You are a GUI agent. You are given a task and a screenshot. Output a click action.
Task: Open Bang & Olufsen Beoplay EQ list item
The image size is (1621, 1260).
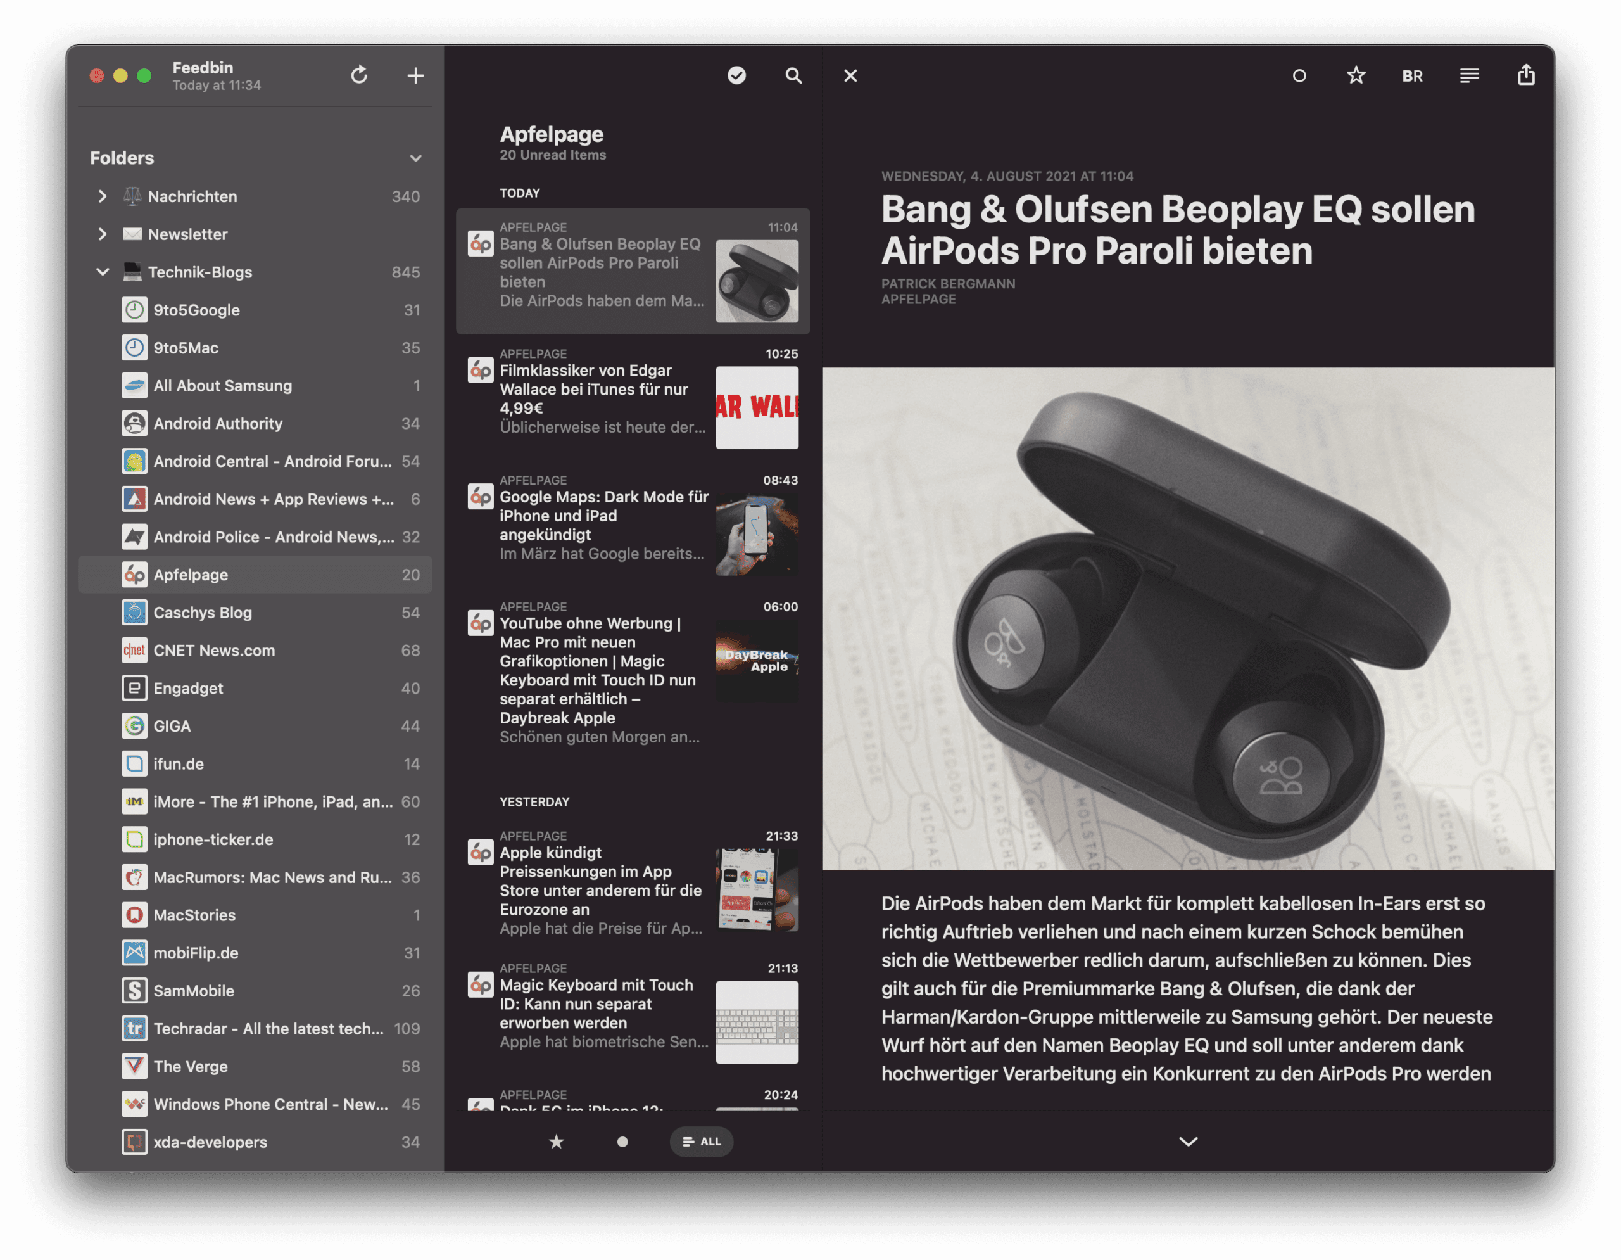coord(633,271)
